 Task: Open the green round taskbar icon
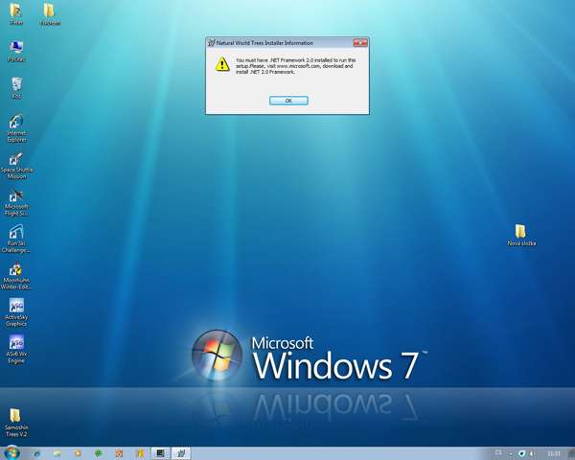[x=99, y=453]
